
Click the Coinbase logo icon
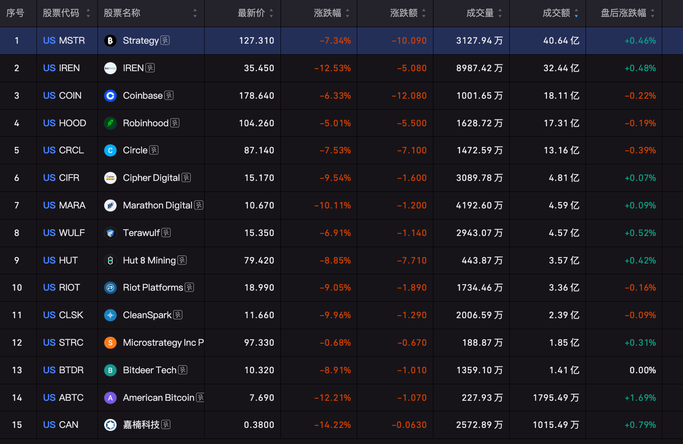tap(110, 96)
